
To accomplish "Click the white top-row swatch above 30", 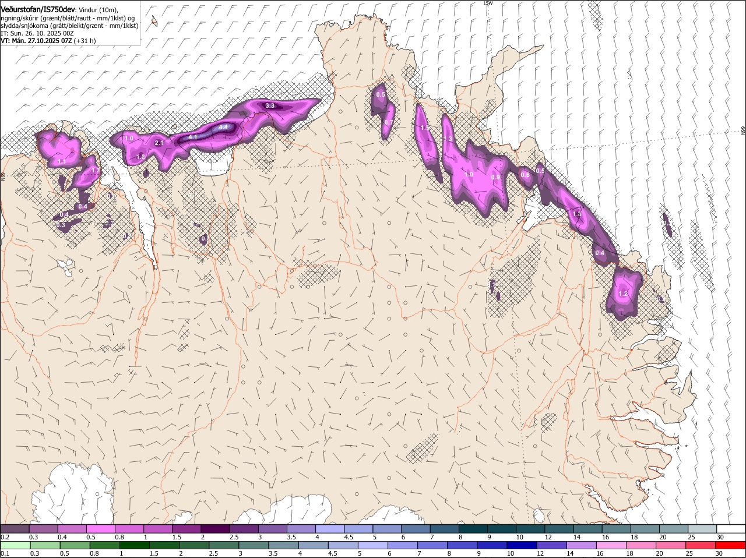I will tap(731, 528).
